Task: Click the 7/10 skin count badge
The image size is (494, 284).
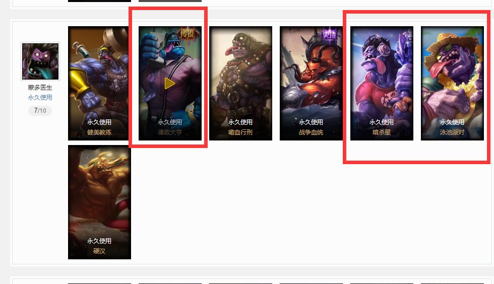Action: point(40,110)
